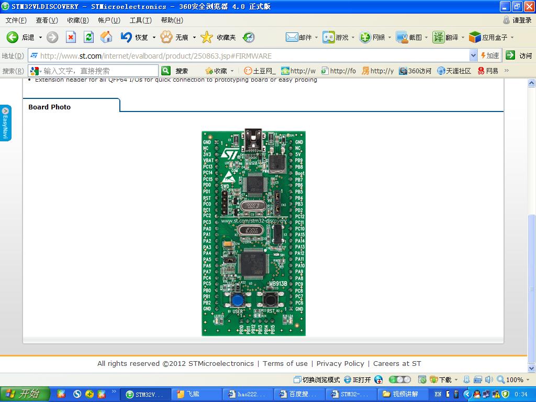Open the 天涯社区 bookmark

[x=454, y=71]
